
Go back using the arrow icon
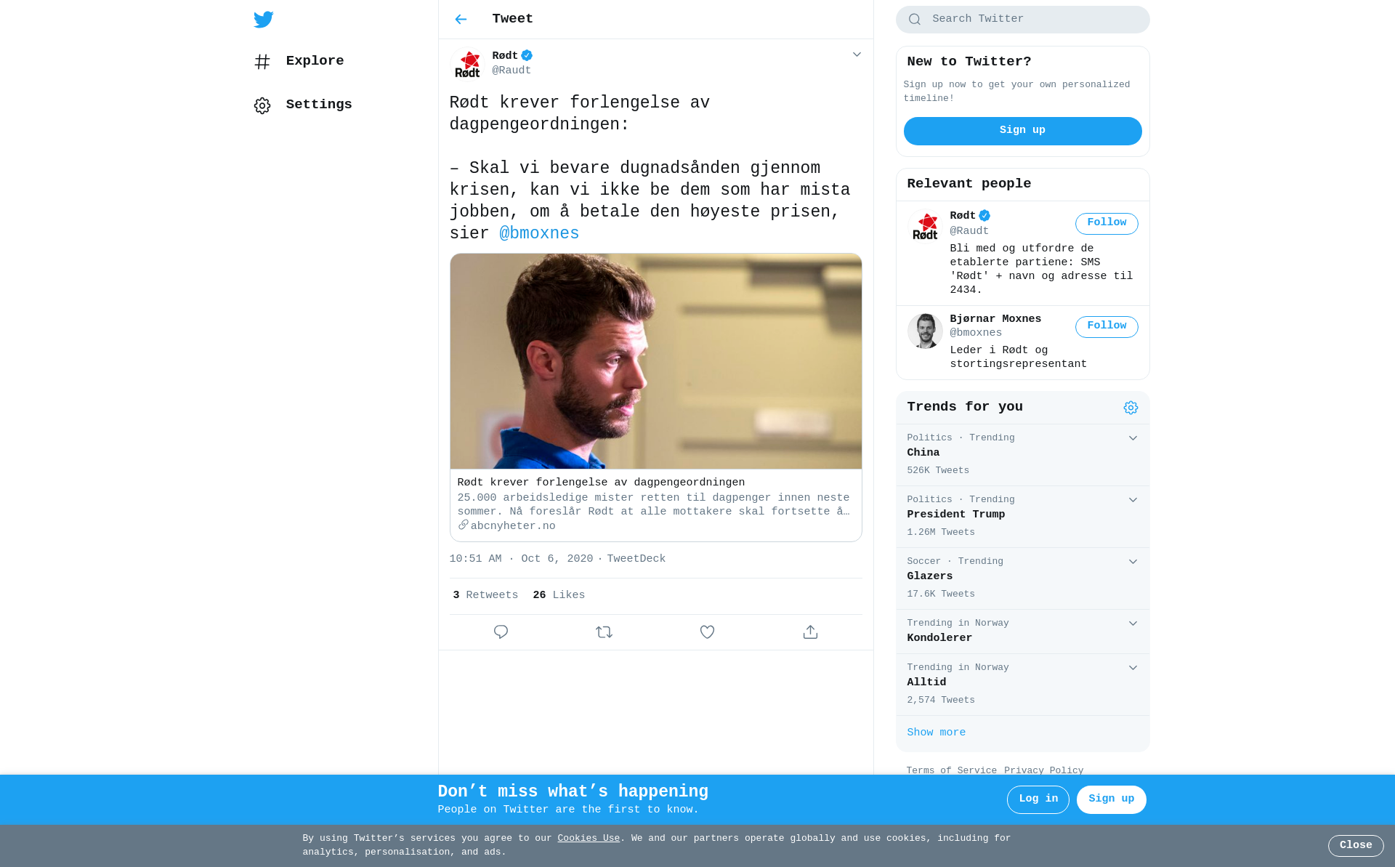tap(461, 20)
